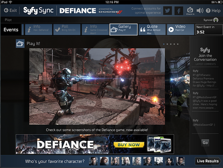Select the Gallery Play It event
The image size is (223, 168).
[123, 30]
